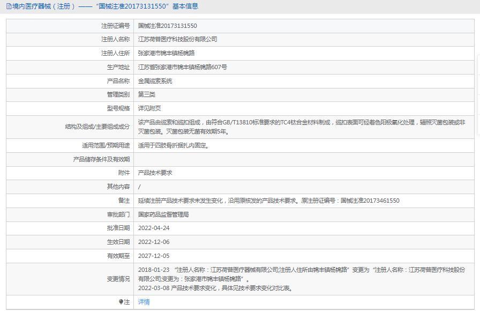Click the 型号规格 row label
The height and width of the screenshot is (311, 480).
[x=118, y=108]
